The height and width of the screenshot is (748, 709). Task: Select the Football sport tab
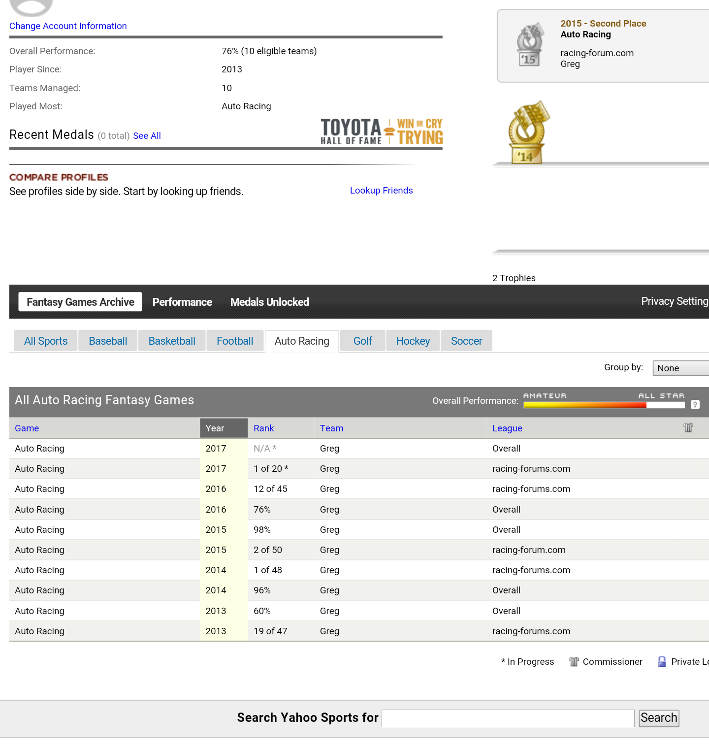tap(235, 341)
